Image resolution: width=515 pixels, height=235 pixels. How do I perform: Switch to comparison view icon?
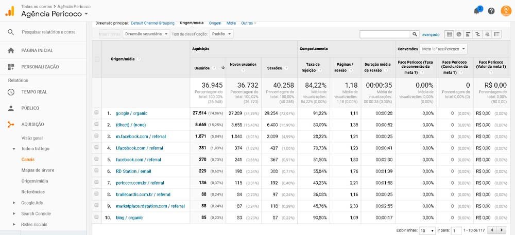pyautogui.click(x=477, y=34)
